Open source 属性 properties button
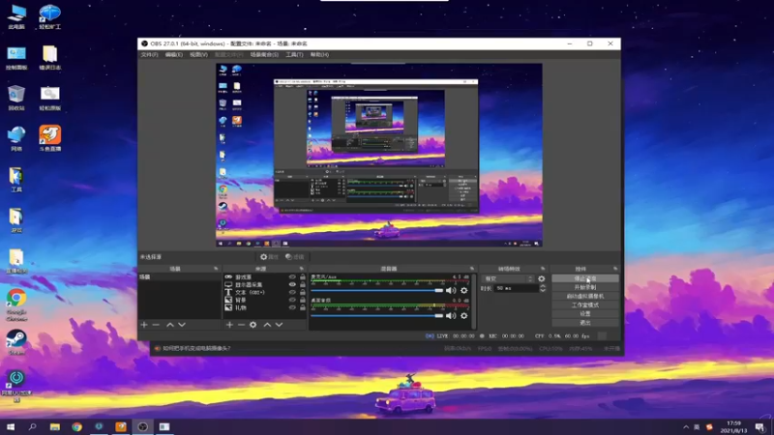774x435 pixels. pos(270,257)
